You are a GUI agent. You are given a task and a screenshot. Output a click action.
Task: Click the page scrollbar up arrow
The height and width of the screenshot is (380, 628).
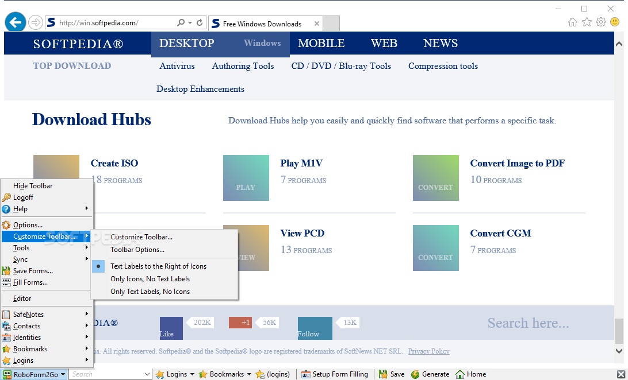pyautogui.click(x=619, y=44)
